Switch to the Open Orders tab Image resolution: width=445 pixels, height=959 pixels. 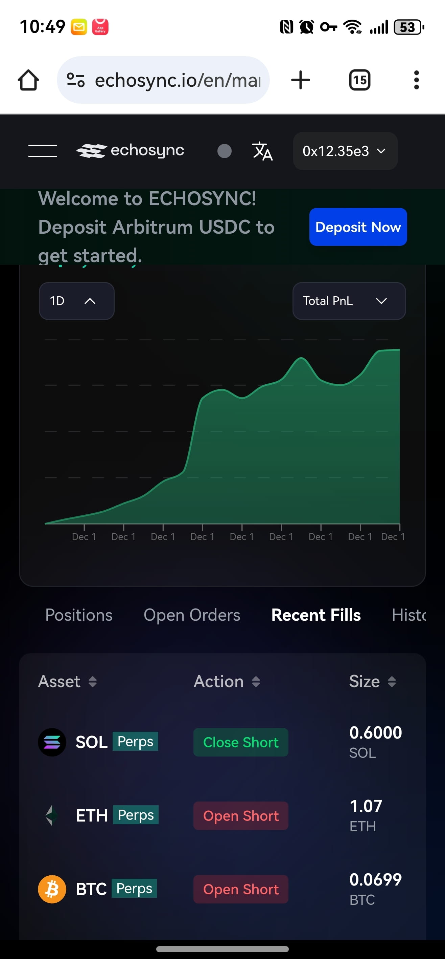pos(192,615)
